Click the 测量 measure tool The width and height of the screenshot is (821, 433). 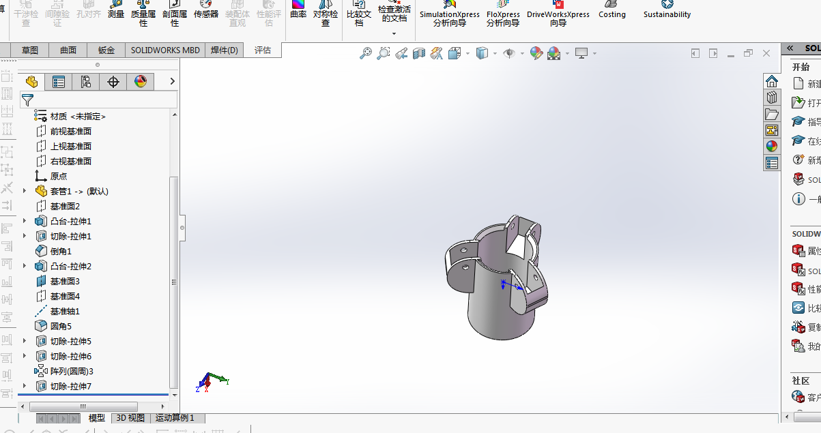[x=116, y=10]
